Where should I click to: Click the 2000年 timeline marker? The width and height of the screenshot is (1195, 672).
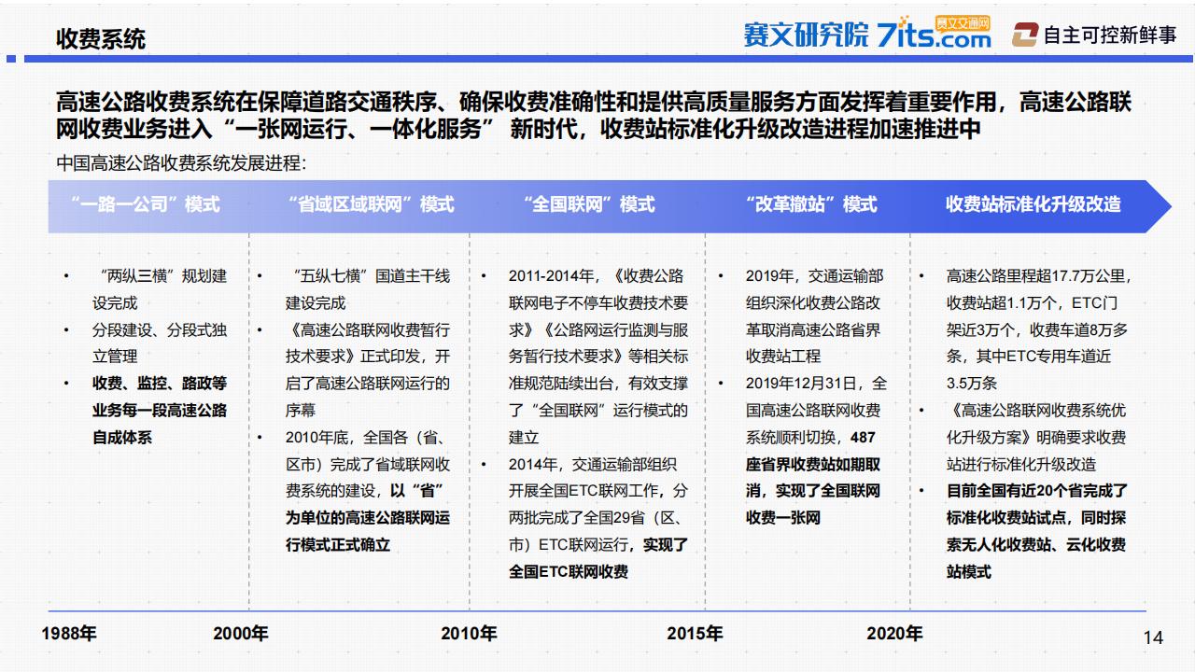coord(241,633)
